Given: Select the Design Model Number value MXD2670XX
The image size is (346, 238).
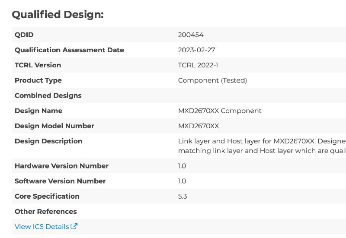Looking at the screenshot, I should coord(199,126).
